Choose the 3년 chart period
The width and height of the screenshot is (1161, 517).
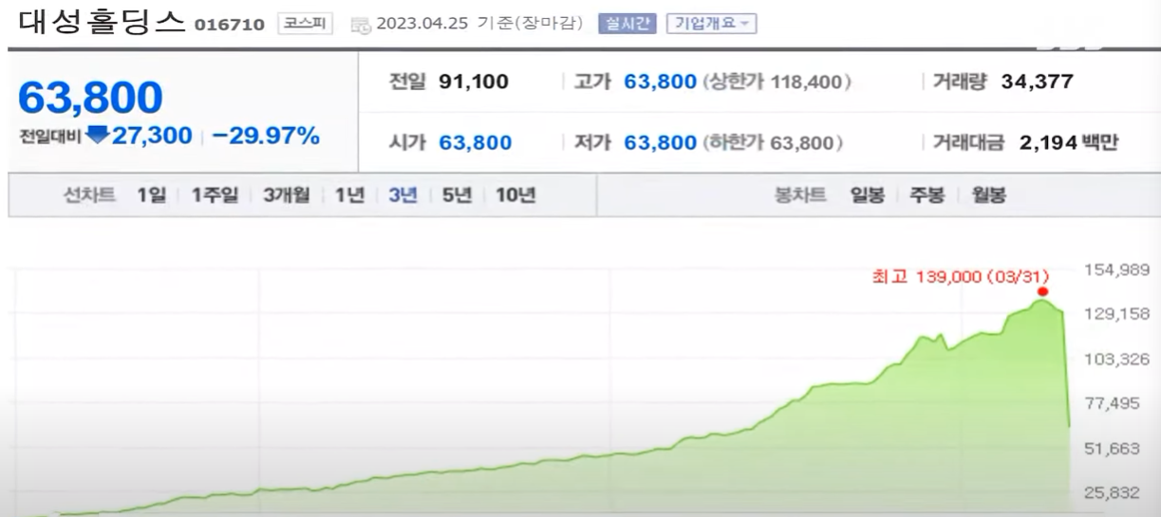point(403,196)
